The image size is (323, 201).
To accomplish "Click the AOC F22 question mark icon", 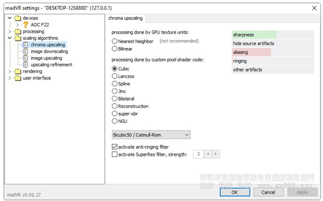I will click(x=26, y=24).
